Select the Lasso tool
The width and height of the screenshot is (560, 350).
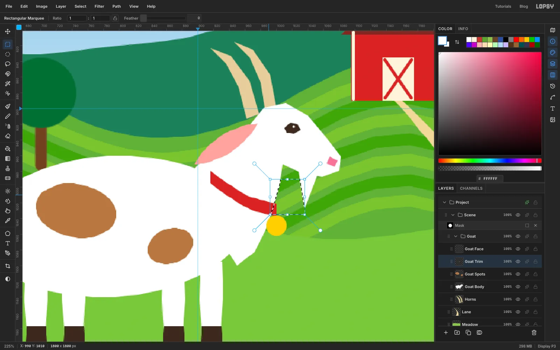(x=8, y=64)
